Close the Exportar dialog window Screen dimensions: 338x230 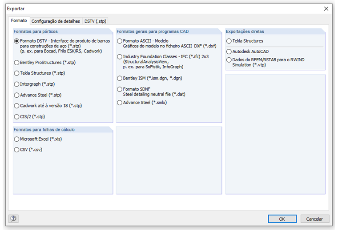[x=326, y=8]
